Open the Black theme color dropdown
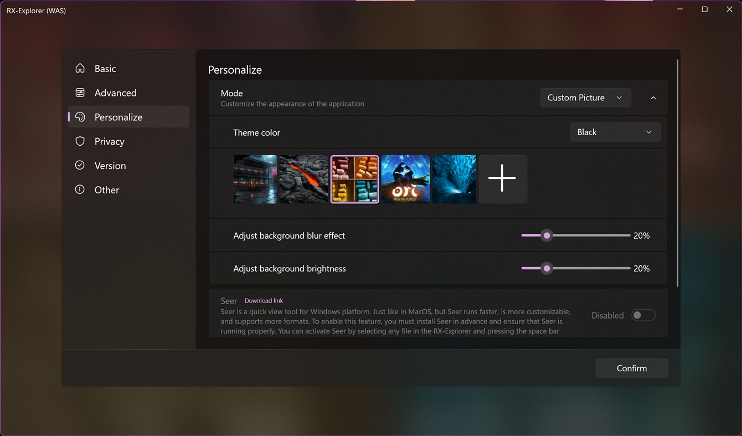 click(615, 132)
